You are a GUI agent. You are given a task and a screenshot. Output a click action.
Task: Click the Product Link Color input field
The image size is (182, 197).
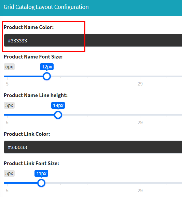click(x=93, y=147)
